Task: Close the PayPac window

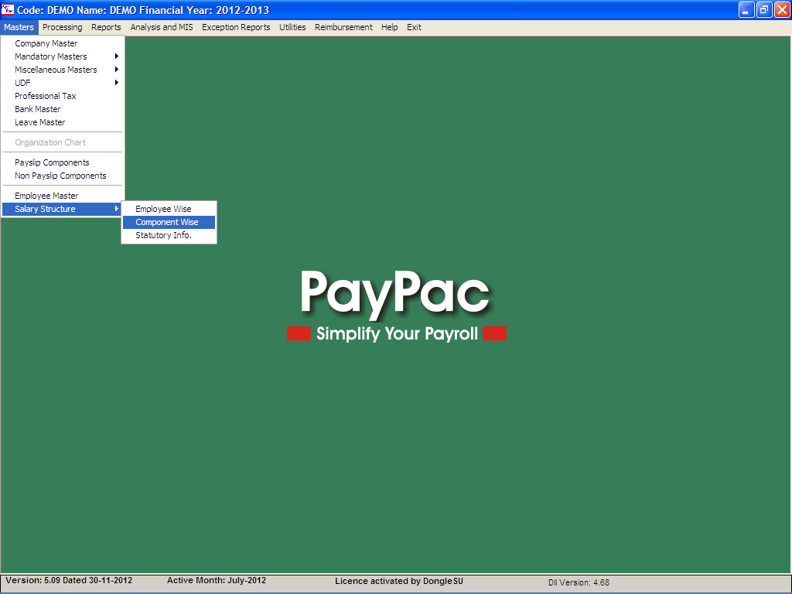Action: tap(782, 9)
